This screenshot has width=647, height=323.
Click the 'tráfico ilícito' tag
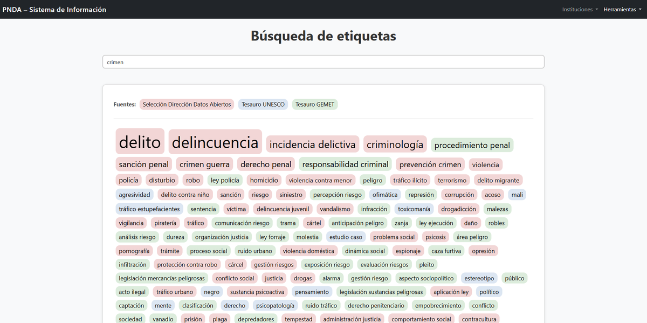click(410, 180)
